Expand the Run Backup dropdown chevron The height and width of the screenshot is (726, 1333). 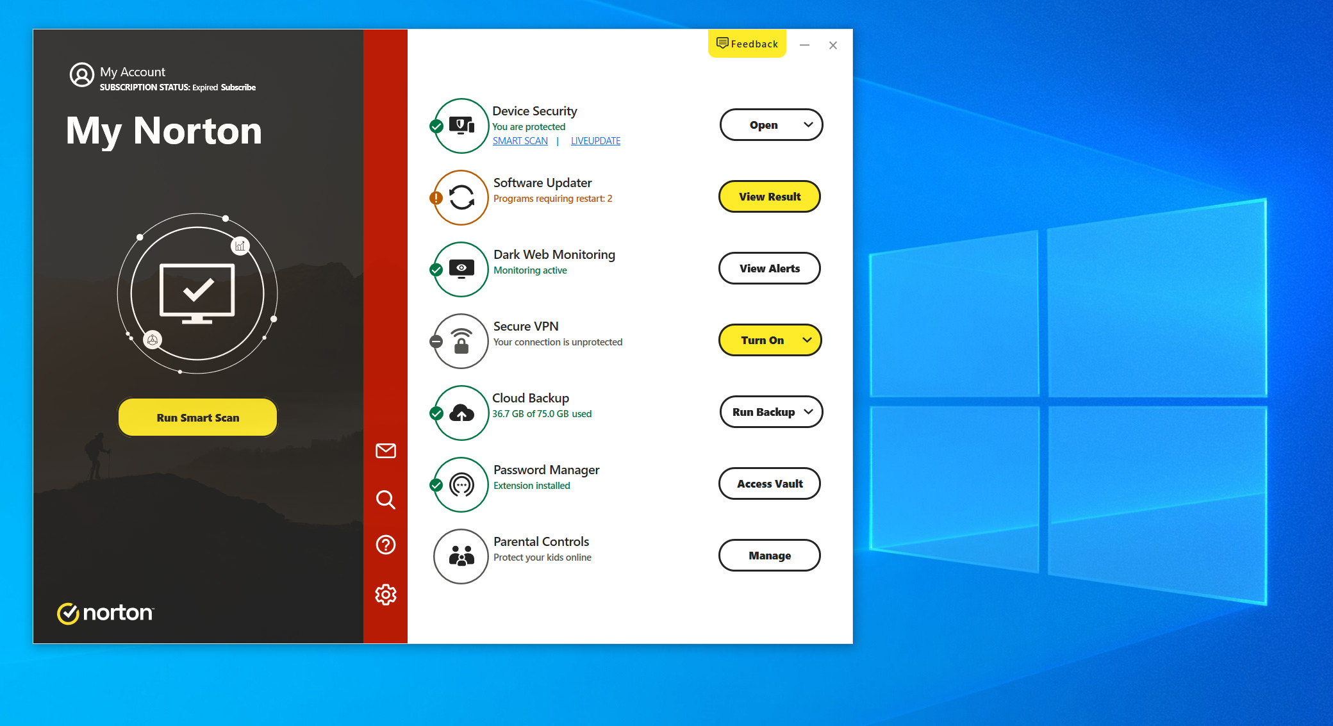(x=809, y=412)
